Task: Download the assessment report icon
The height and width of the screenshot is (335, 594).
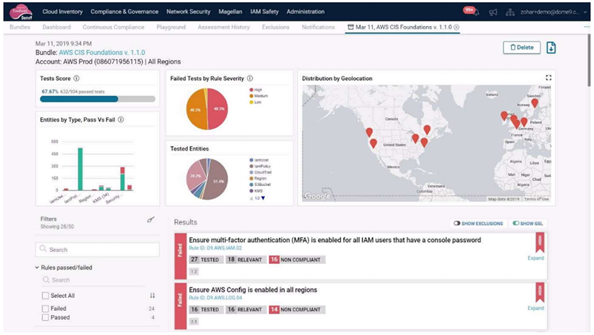Action: 551,47
